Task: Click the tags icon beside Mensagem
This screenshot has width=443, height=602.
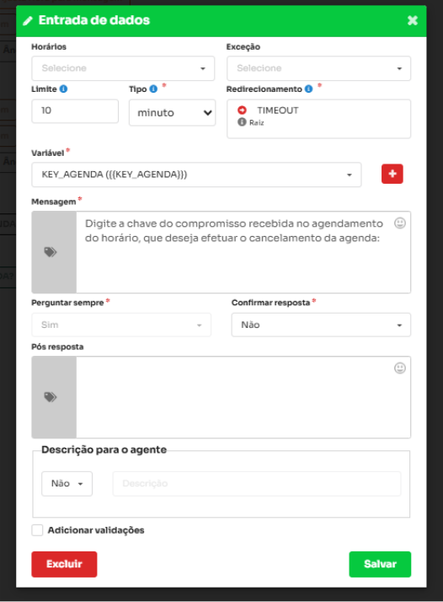Action: pyautogui.click(x=51, y=252)
